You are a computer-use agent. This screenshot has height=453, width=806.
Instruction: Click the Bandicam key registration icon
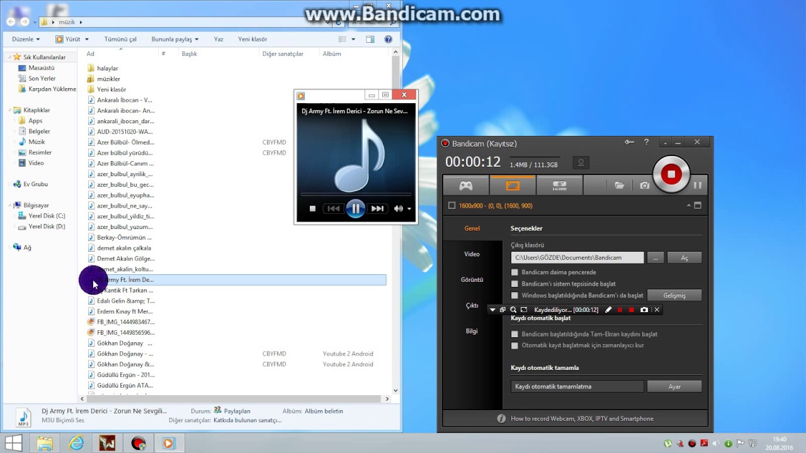629,142
